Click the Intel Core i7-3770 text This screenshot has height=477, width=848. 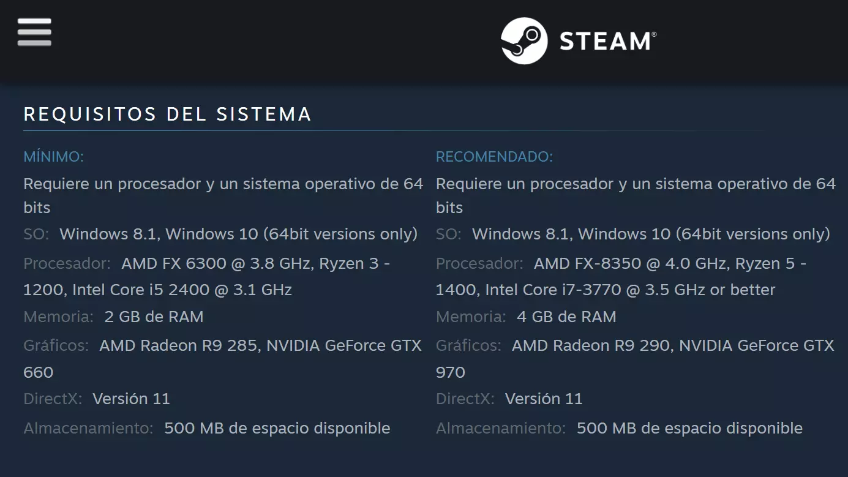click(553, 290)
